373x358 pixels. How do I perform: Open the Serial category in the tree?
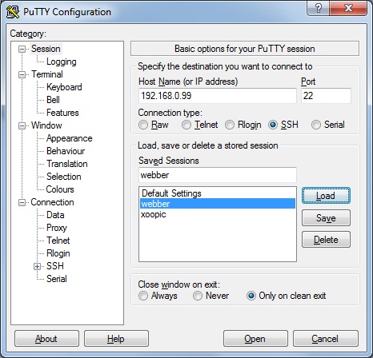pyautogui.click(x=57, y=279)
